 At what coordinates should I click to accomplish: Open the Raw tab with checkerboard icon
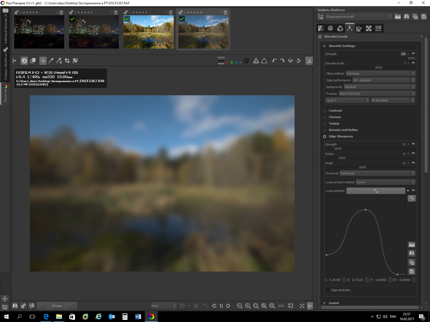pos(369,28)
